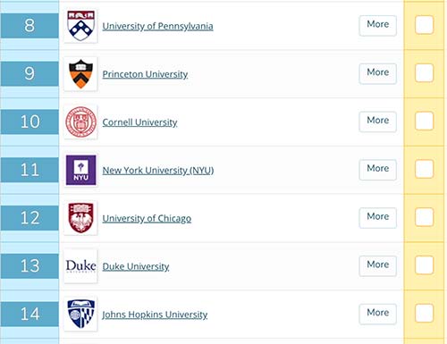This screenshot has height=344, width=447.
Task: Open the Johns Hopkins University link
Action: pos(155,315)
